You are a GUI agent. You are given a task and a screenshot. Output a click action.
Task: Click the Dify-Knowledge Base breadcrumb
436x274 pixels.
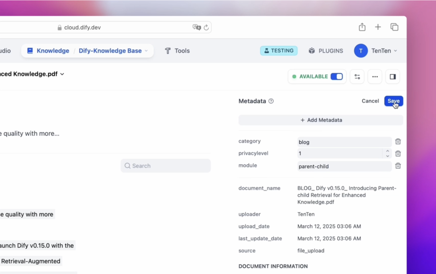pyautogui.click(x=110, y=51)
